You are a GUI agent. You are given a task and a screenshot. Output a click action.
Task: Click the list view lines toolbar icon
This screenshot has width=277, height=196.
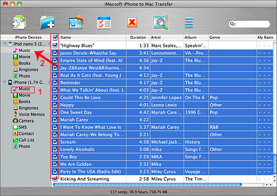point(189,23)
